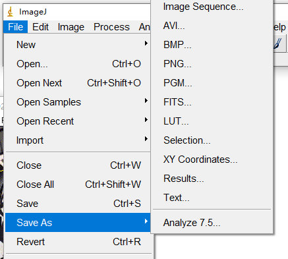The height and width of the screenshot is (259, 288).
Task: Save XY Coordinates... from submenu
Action: [212, 159]
